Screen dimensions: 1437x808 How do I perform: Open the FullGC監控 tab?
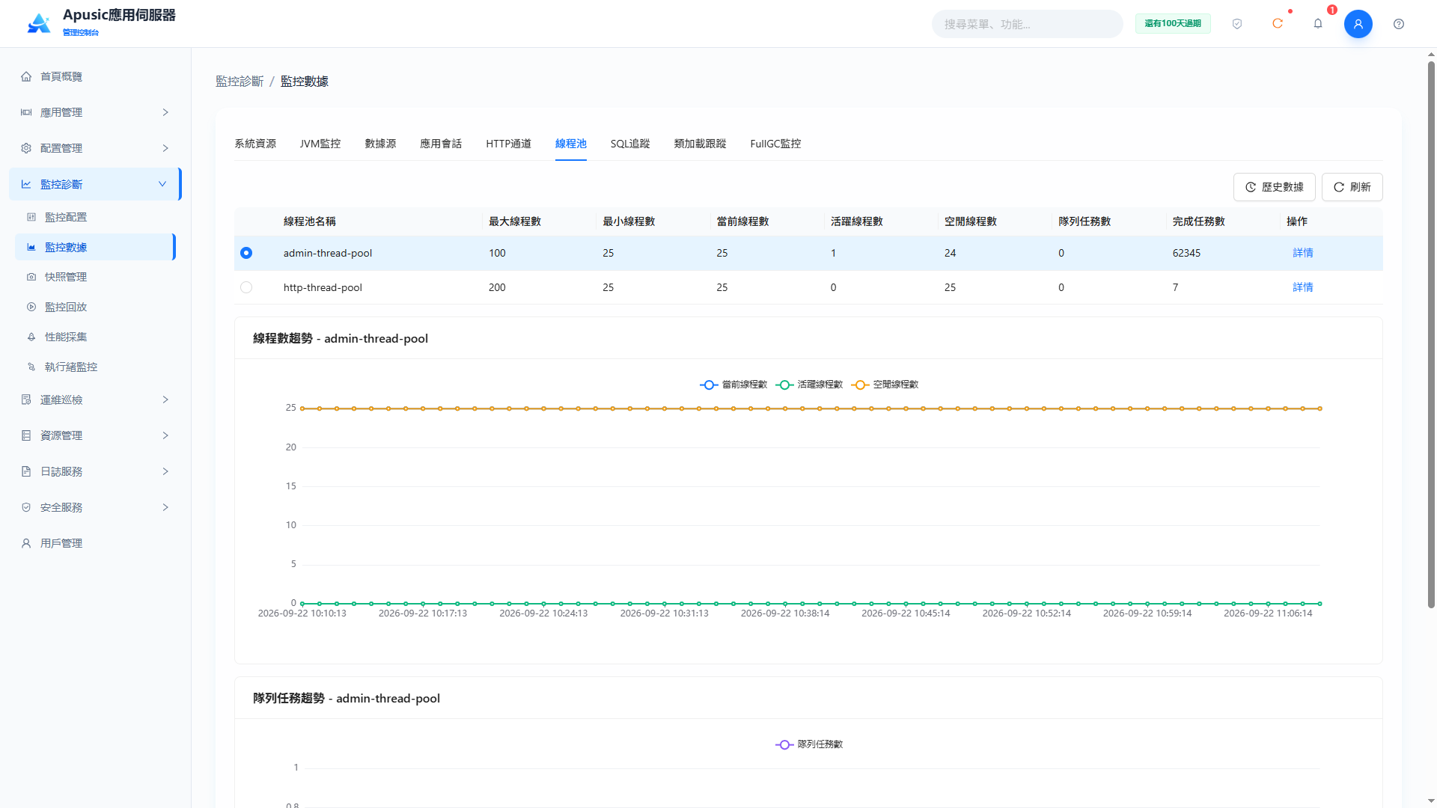pos(775,144)
